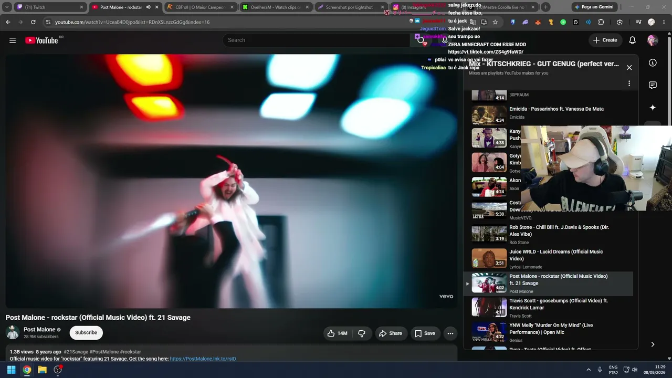Open the comments panel icon in sidebar
Image resolution: width=672 pixels, height=378 pixels.
click(x=653, y=85)
